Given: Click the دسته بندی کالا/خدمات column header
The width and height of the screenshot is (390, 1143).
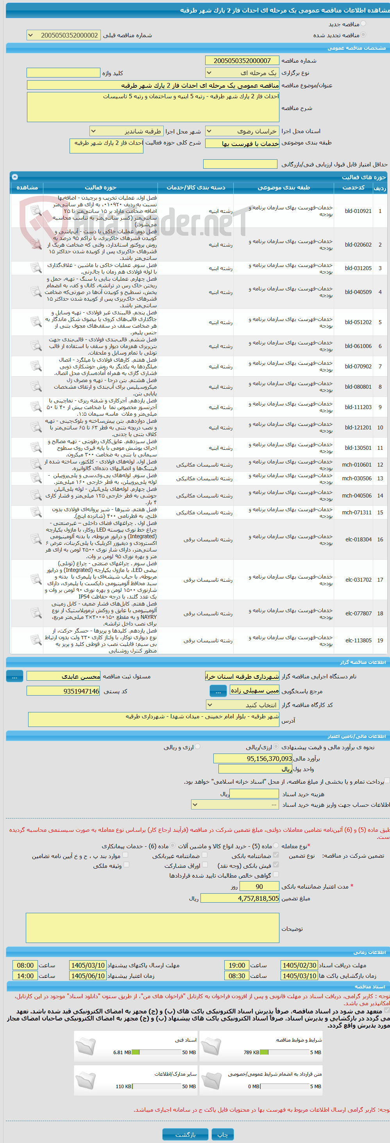Looking at the screenshot, I should (x=195, y=187).
